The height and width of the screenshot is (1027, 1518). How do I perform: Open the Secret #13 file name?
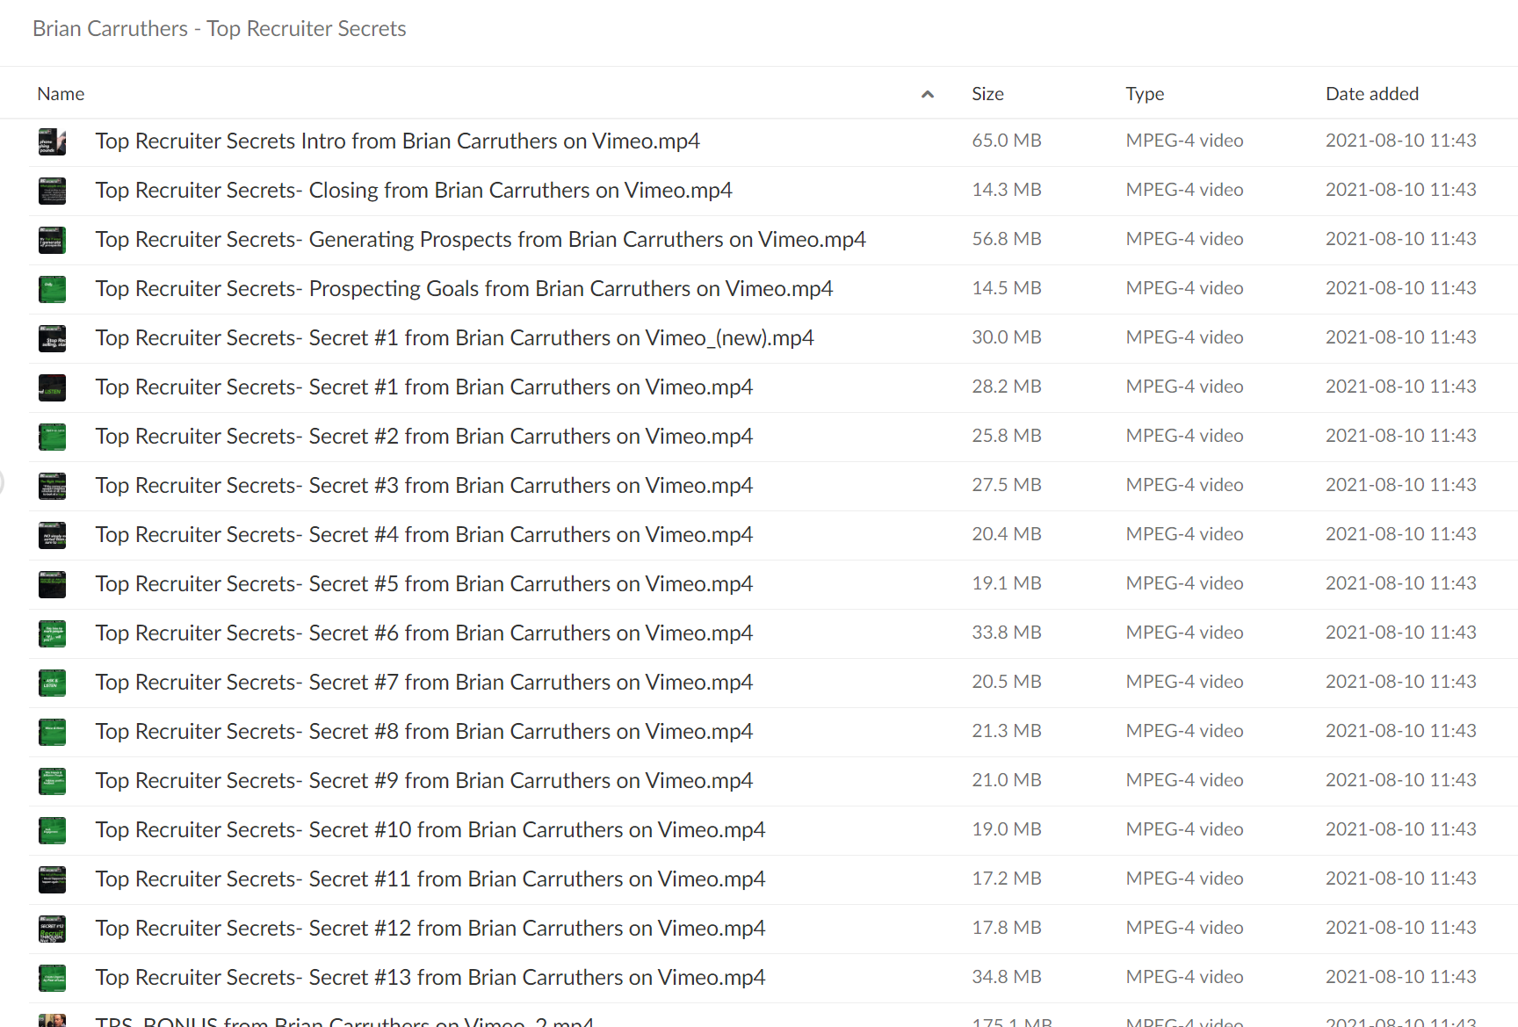coord(430,978)
